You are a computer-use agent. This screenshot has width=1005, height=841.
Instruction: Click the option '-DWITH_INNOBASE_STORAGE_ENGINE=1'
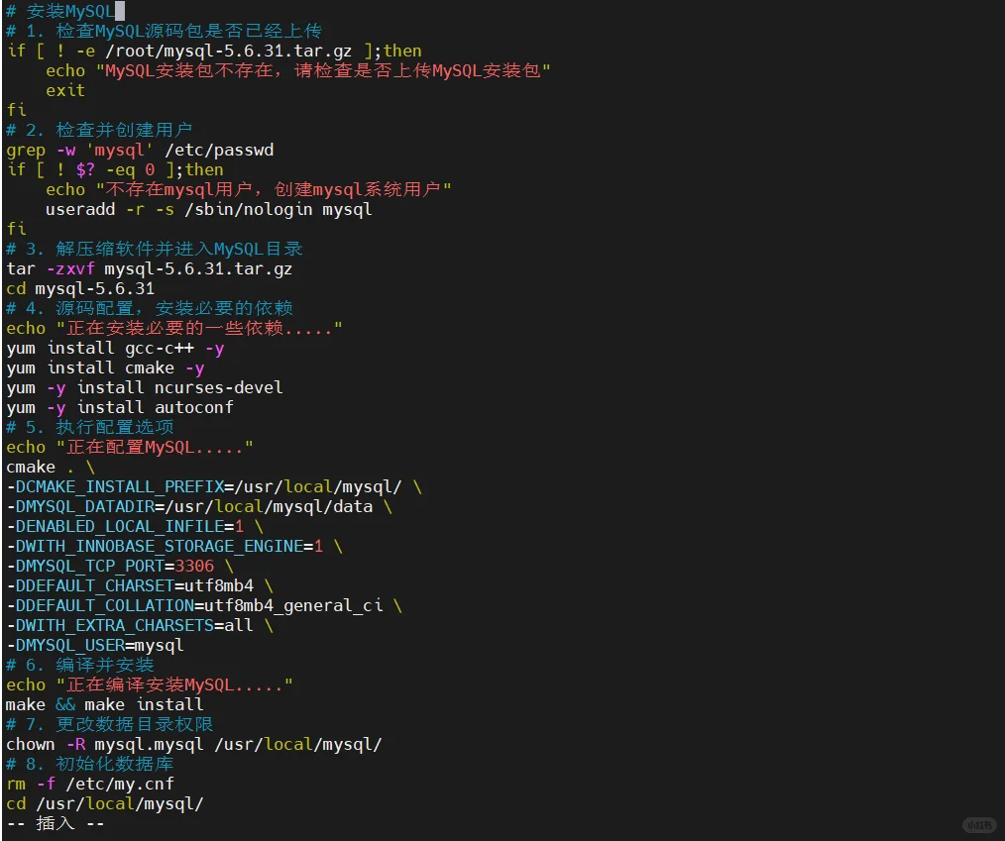(x=165, y=547)
